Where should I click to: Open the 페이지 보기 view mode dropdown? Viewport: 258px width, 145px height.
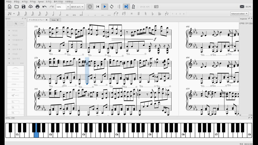point(77,6)
